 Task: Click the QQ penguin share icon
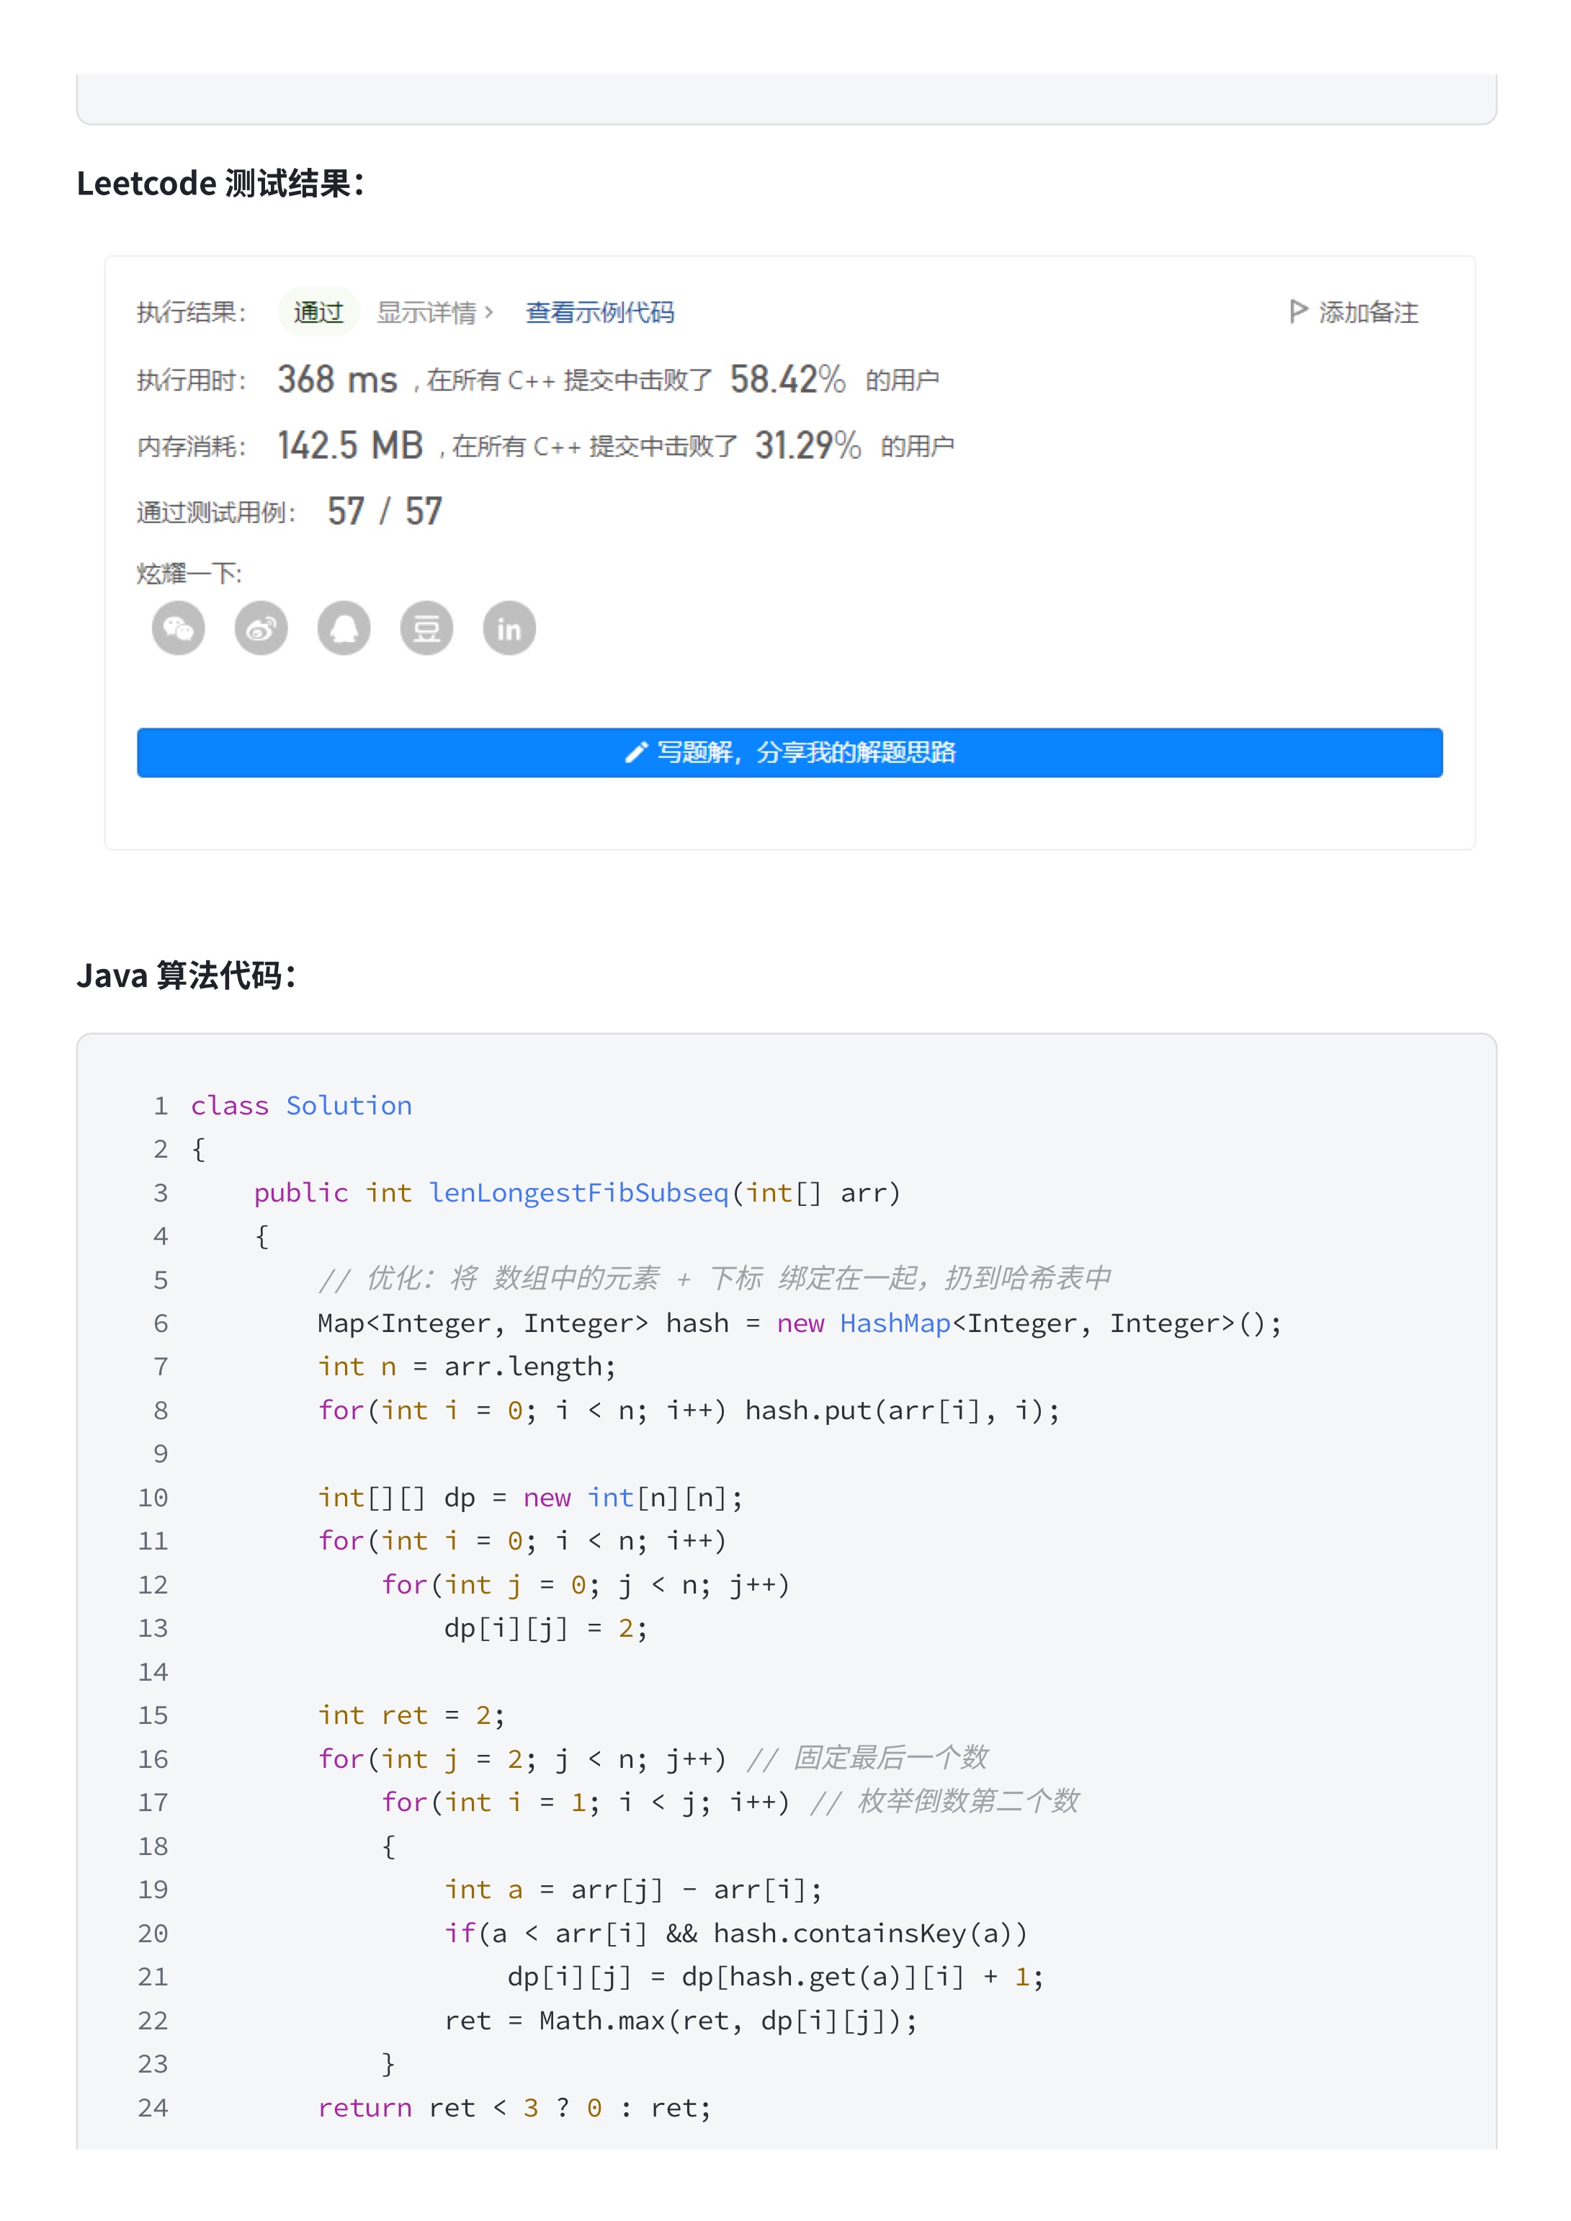pos(344,629)
